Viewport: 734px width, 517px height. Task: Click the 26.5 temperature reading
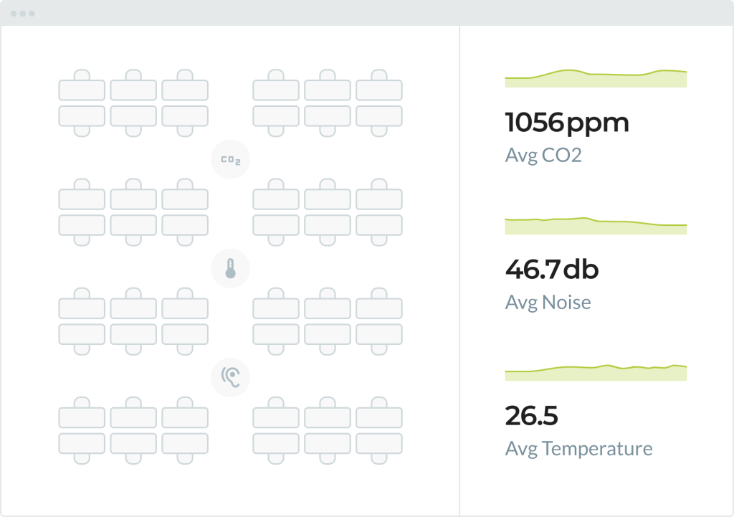click(531, 416)
